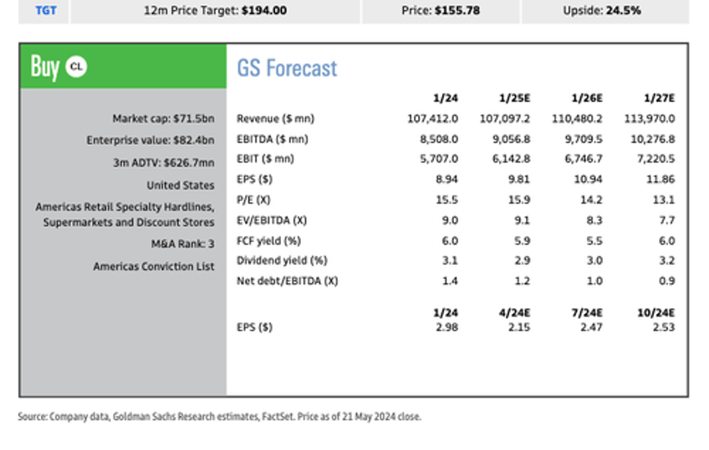Screen dimensions: 709x450
Task: Select the 1/27E annual column header
Action: tap(661, 98)
